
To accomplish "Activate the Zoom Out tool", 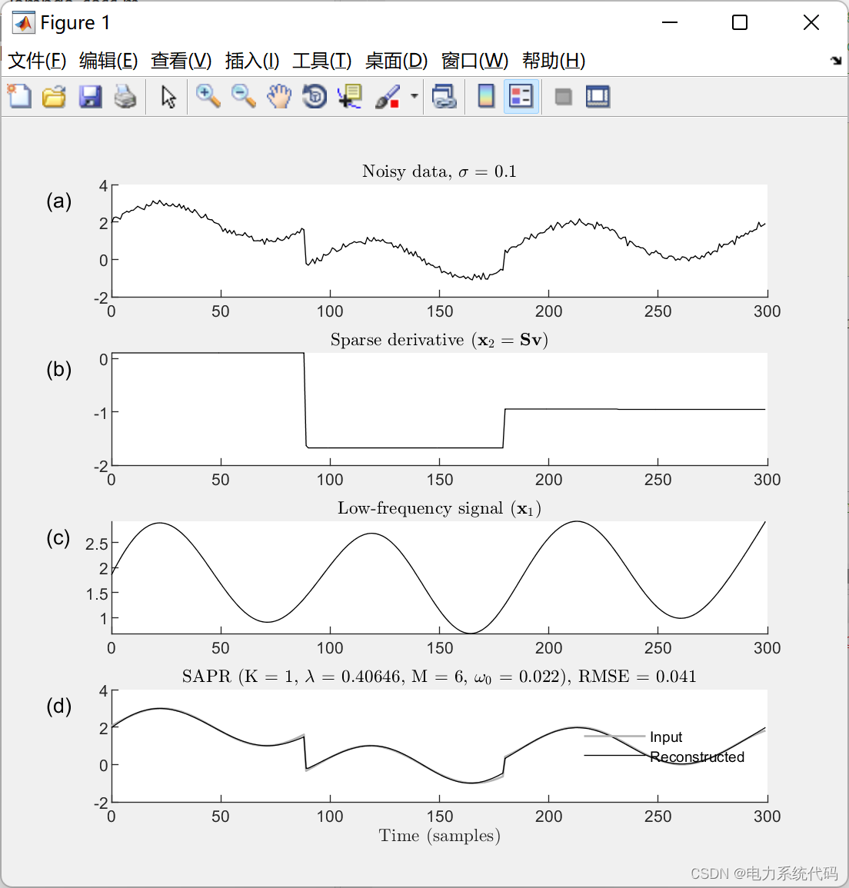I will coord(243,96).
